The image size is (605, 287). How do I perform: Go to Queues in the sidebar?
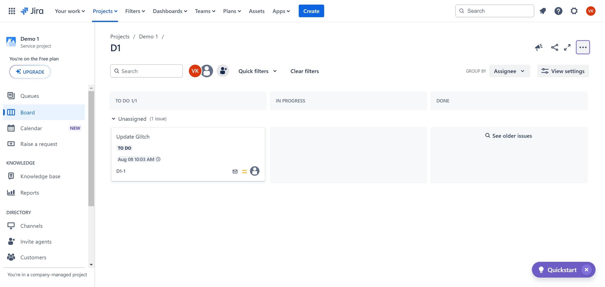coord(30,96)
